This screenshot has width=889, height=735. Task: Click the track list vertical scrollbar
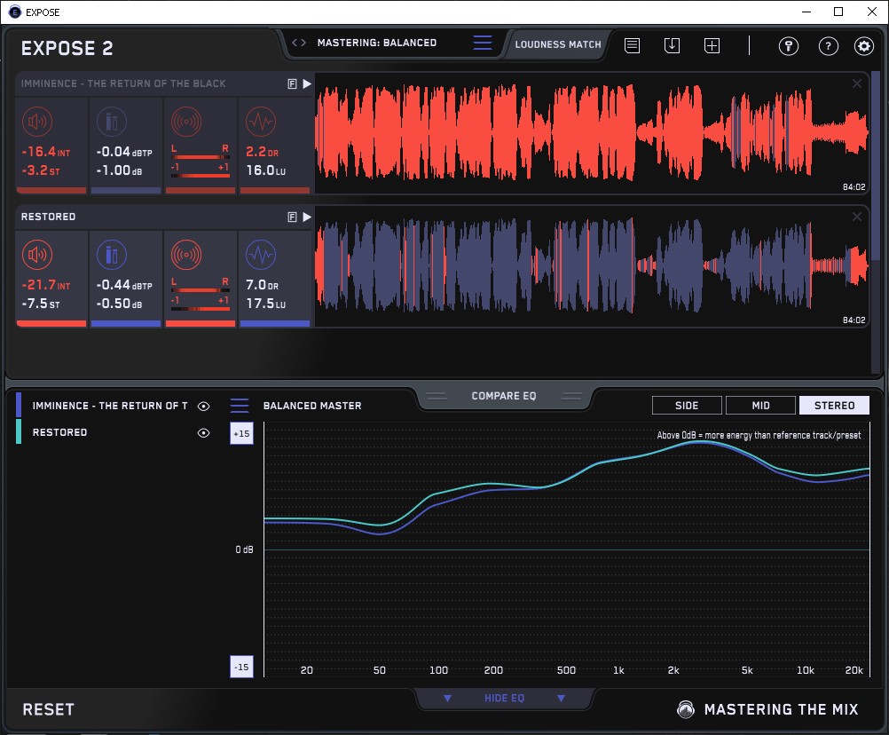tap(876, 164)
